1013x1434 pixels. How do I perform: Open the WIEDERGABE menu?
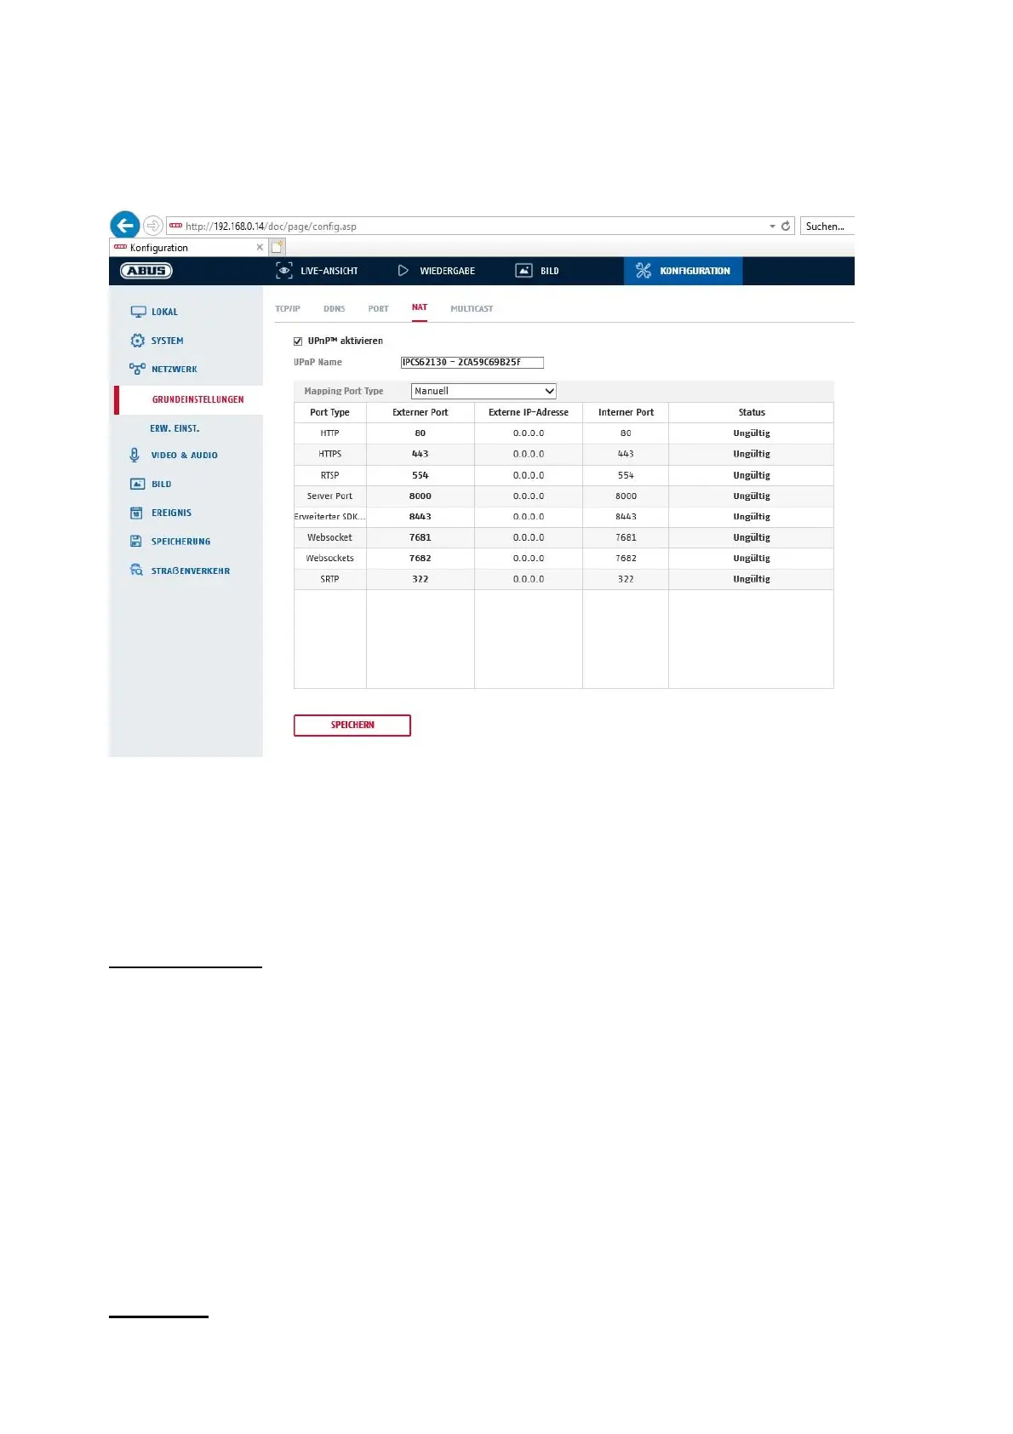[447, 271]
